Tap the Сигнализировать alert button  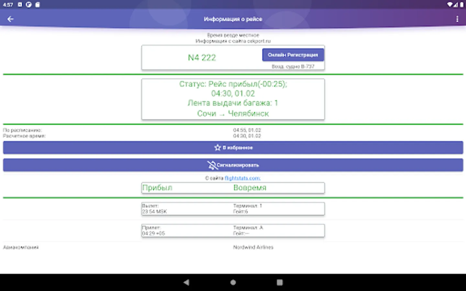point(233,165)
